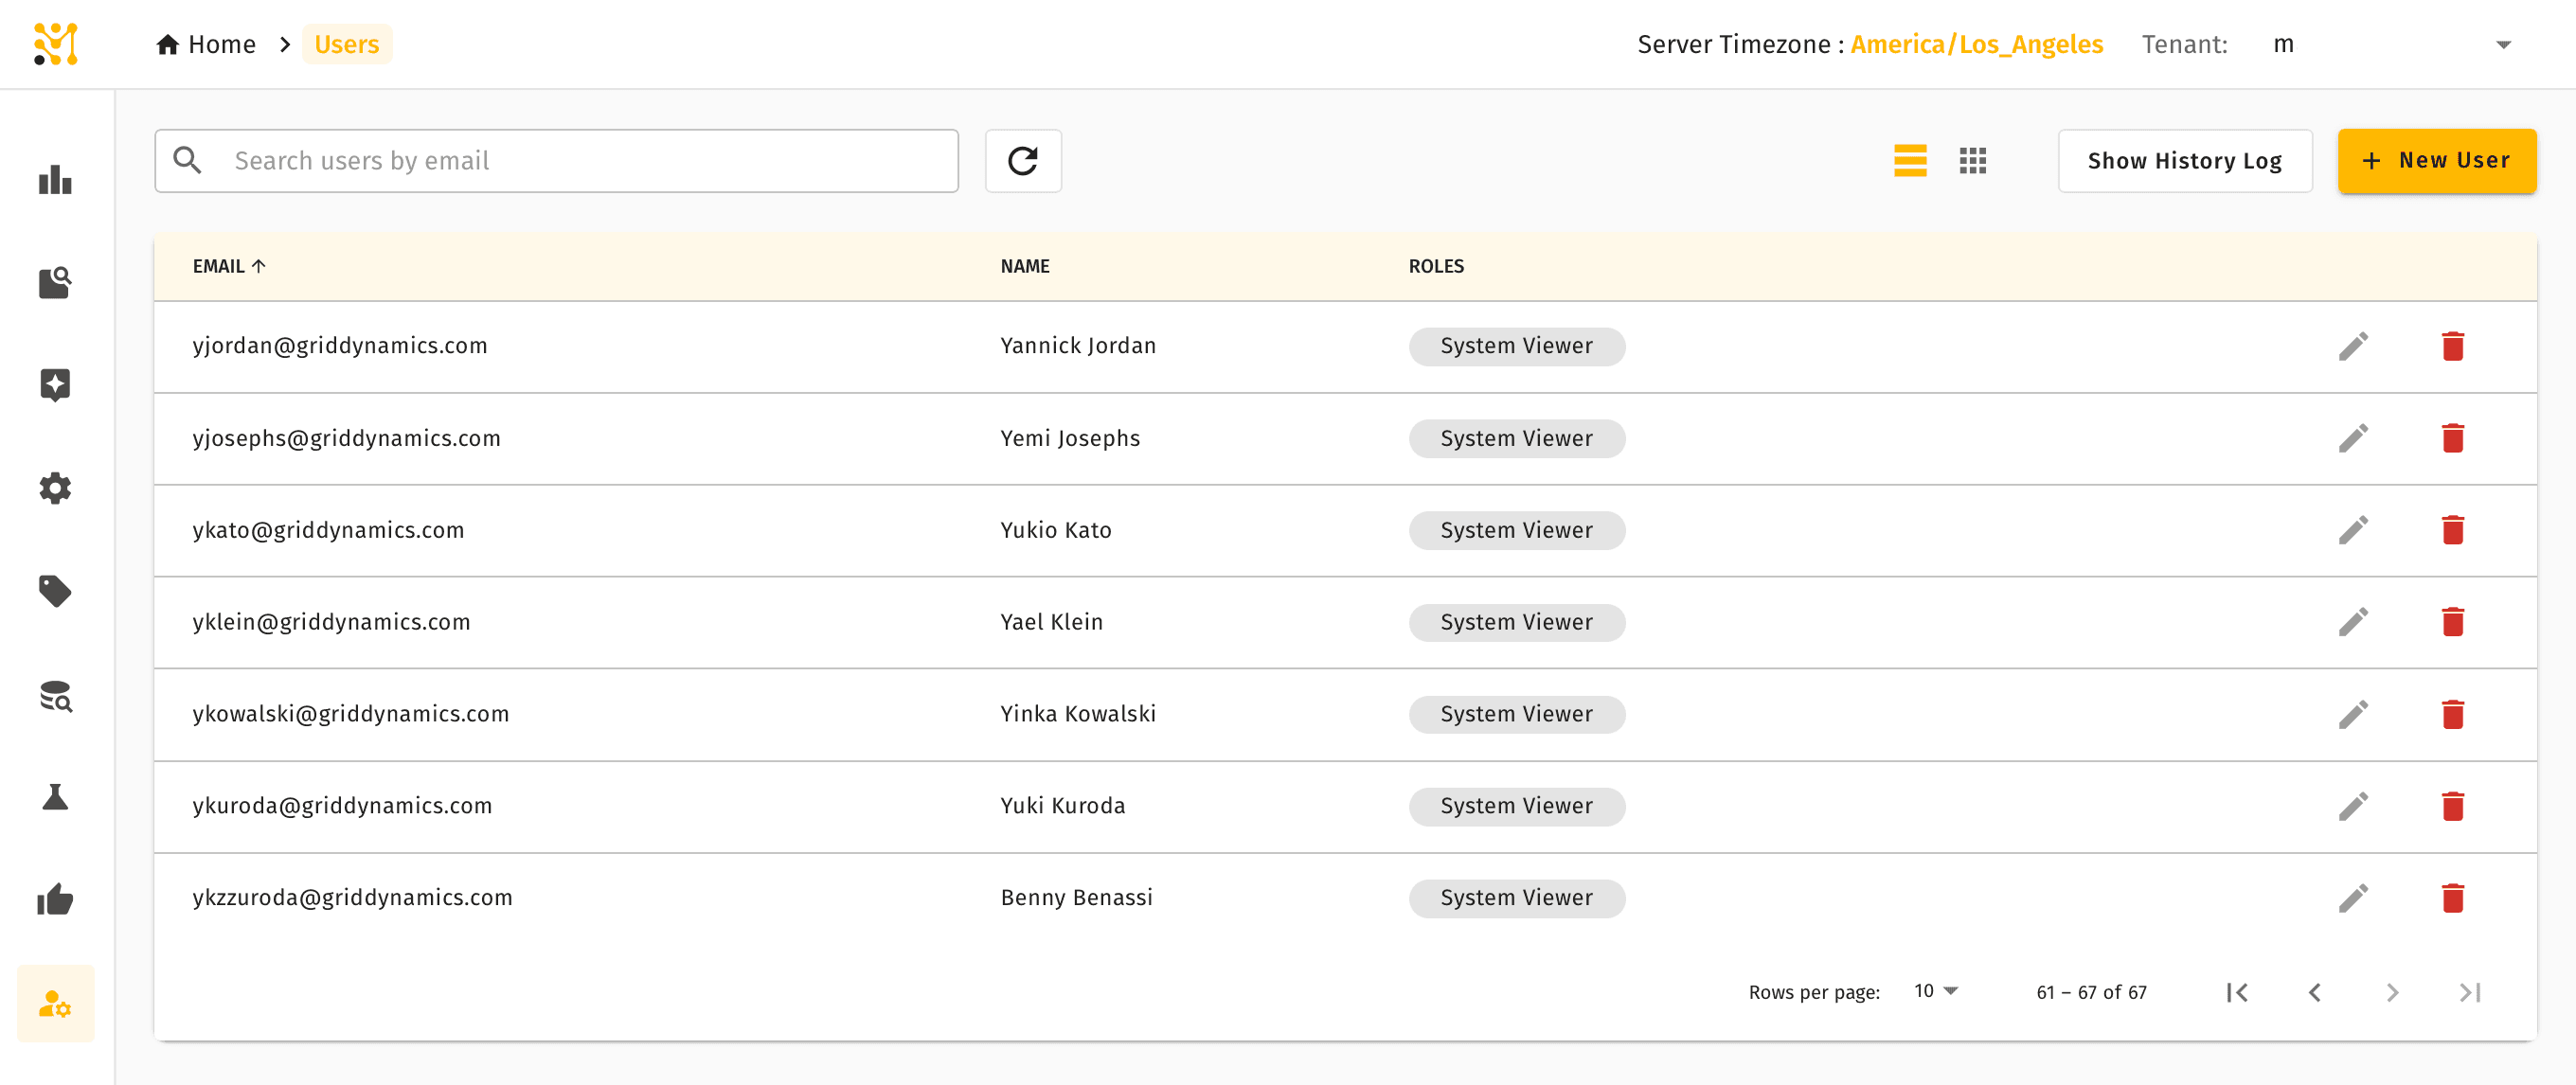2576x1085 pixels.
Task: Click the Name column header
Action: tap(1025, 266)
